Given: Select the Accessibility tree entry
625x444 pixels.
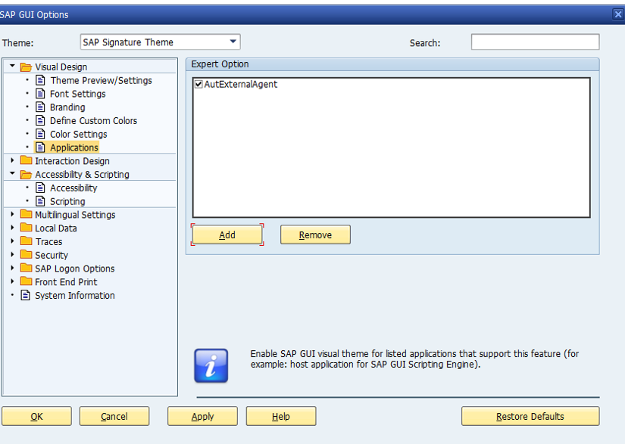Looking at the screenshot, I should (x=73, y=188).
